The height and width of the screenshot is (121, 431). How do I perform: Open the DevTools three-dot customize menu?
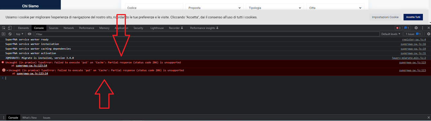point(422,28)
